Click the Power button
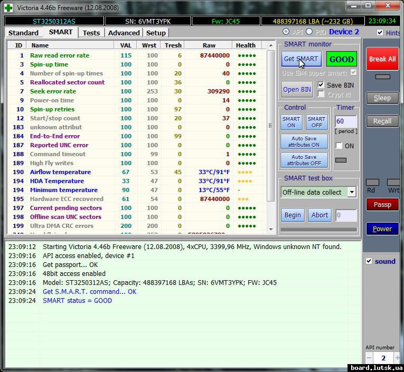 (382, 228)
